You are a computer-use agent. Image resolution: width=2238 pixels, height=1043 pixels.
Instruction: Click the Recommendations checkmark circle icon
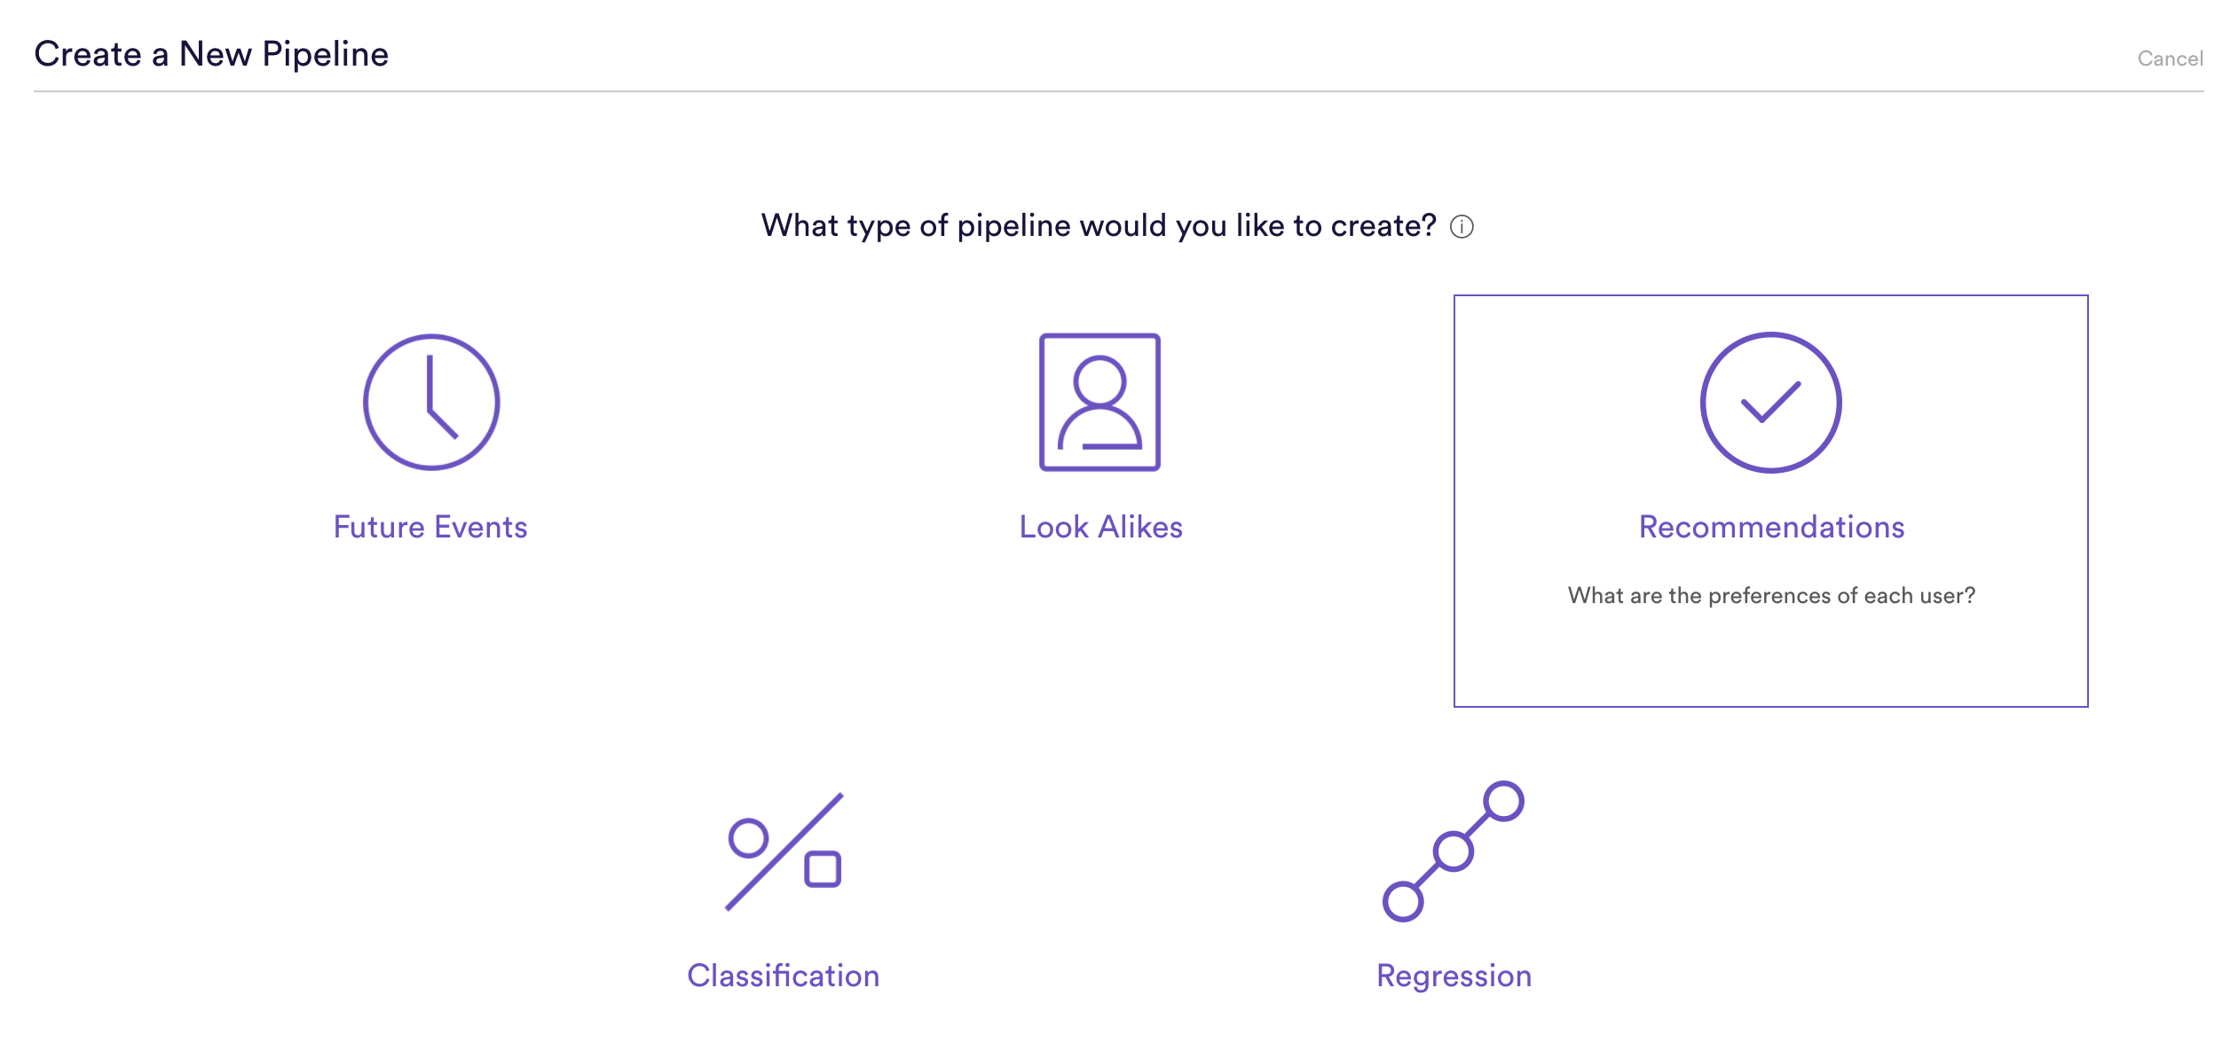tap(1770, 402)
